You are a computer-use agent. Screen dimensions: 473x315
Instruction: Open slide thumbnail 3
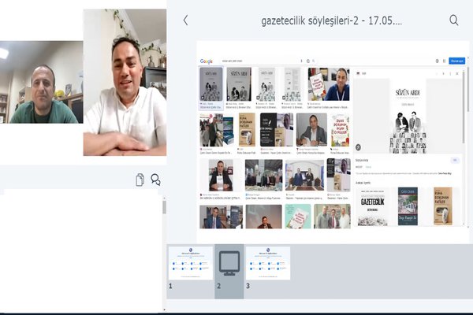[x=268, y=263]
